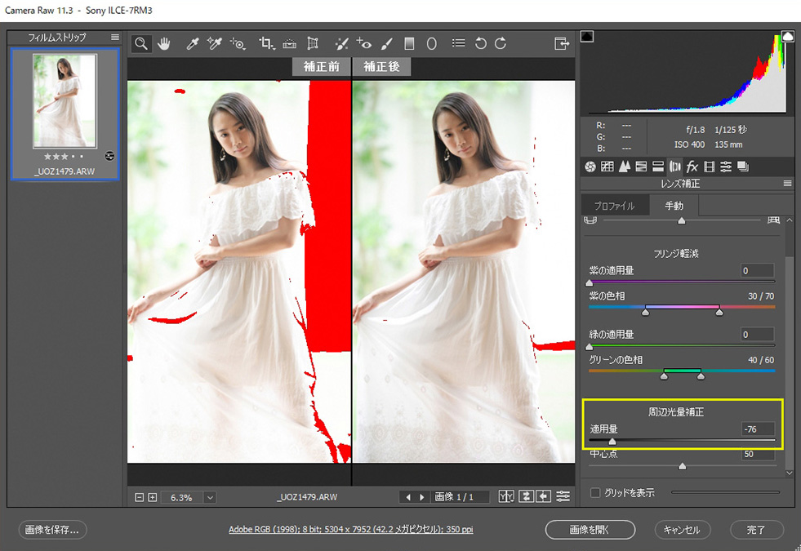Screen dimensions: 801x551
Task: Activate the Graduated Filter tool
Action: tap(410, 43)
